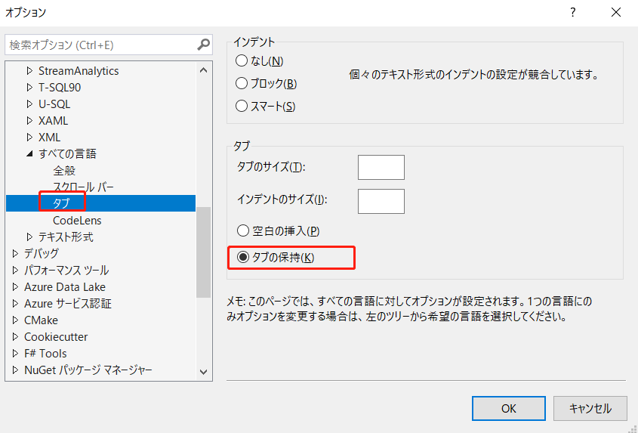Expand the U-SQL tree node
The image size is (638, 433).
point(29,104)
